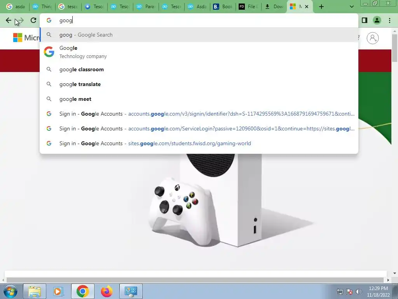Image resolution: width=398 pixels, height=299 pixels.
Task: Switch to the Downloads tab
Action: [274, 7]
